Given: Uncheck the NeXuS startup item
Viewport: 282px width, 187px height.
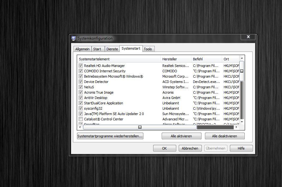Looking at the screenshot, I should [x=81, y=87].
